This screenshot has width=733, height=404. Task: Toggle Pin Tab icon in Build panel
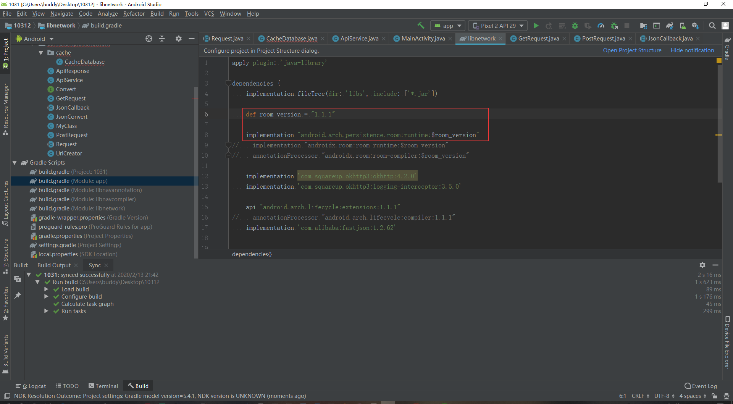click(x=18, y=296)
